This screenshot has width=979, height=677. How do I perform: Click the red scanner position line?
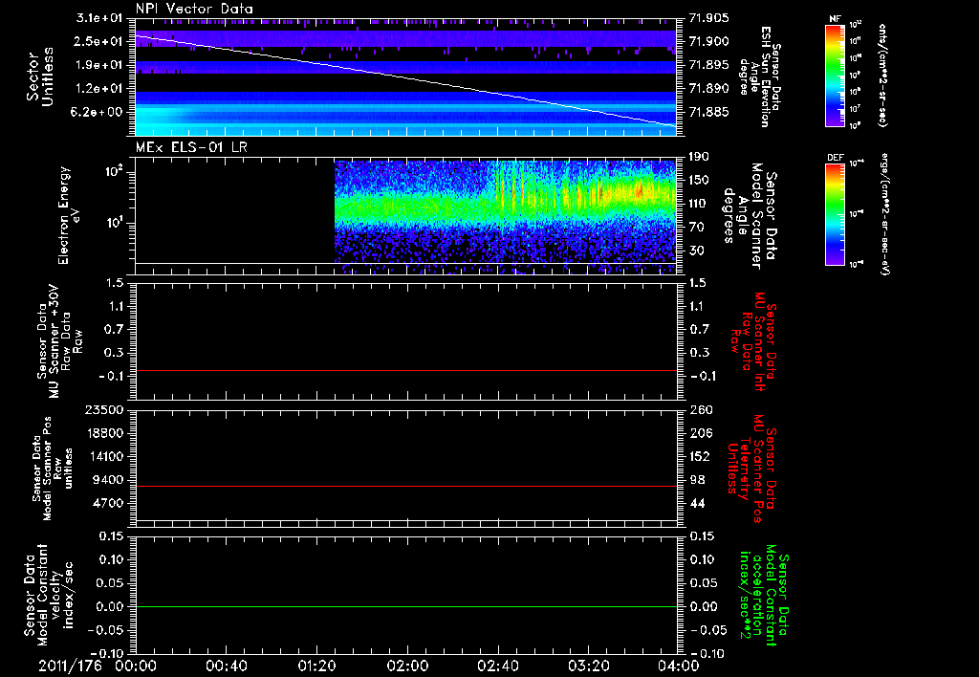[x=406, y=487]
